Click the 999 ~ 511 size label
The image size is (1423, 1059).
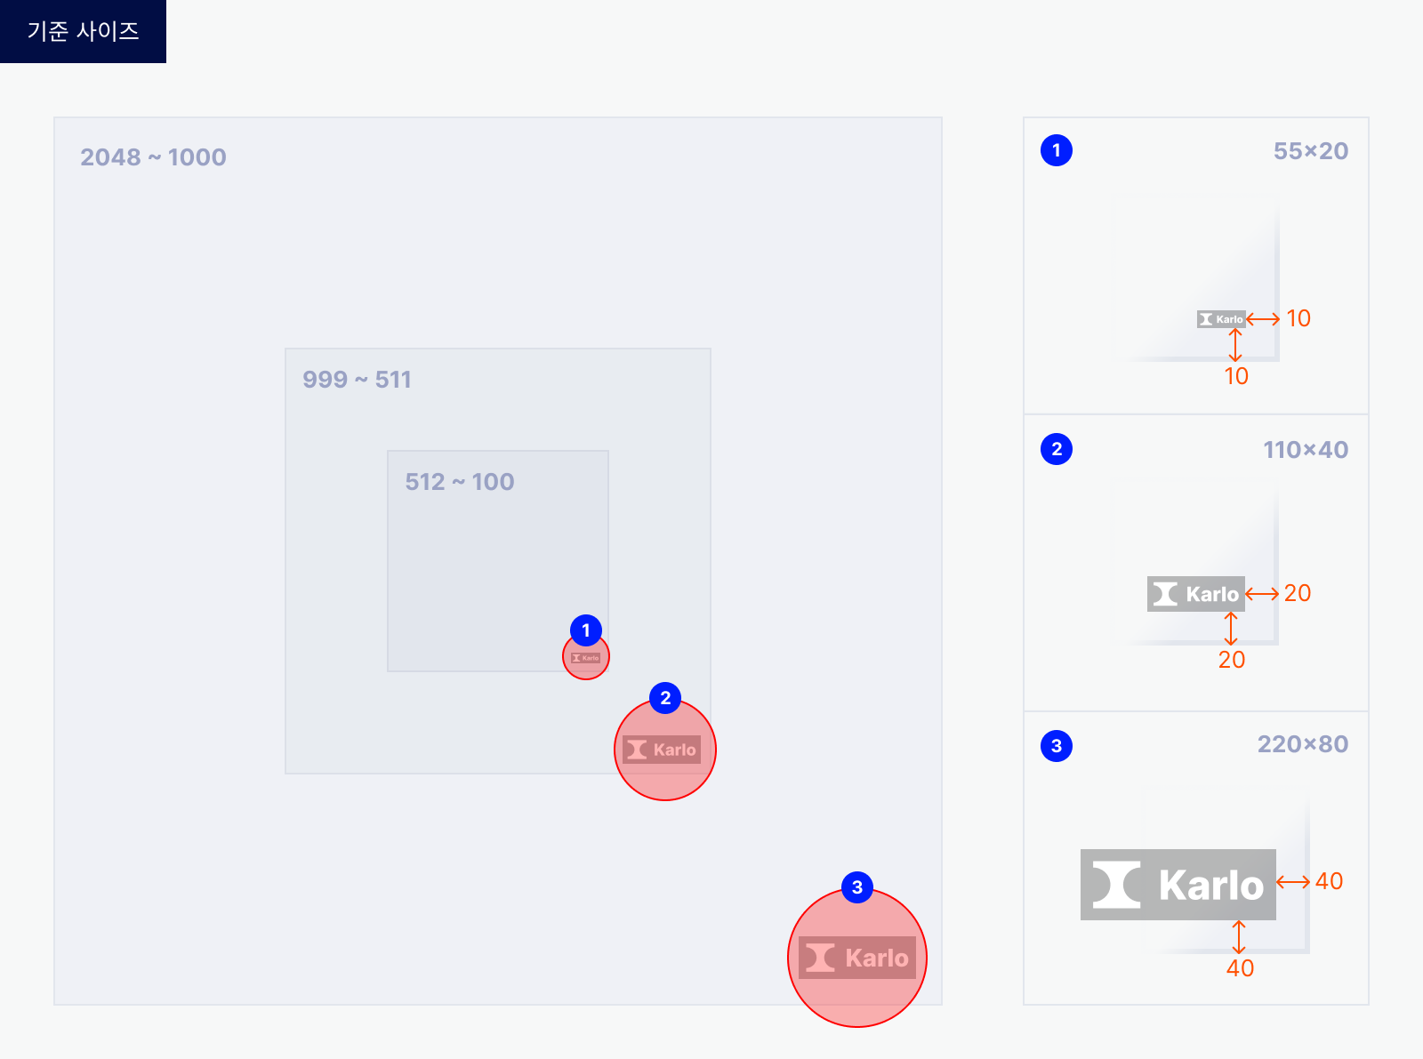[357, 380]
